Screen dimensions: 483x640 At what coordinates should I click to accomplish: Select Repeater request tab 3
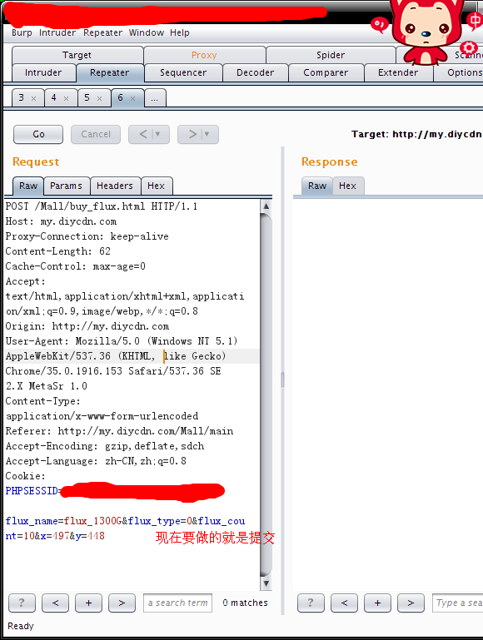[x=21, y=98]
